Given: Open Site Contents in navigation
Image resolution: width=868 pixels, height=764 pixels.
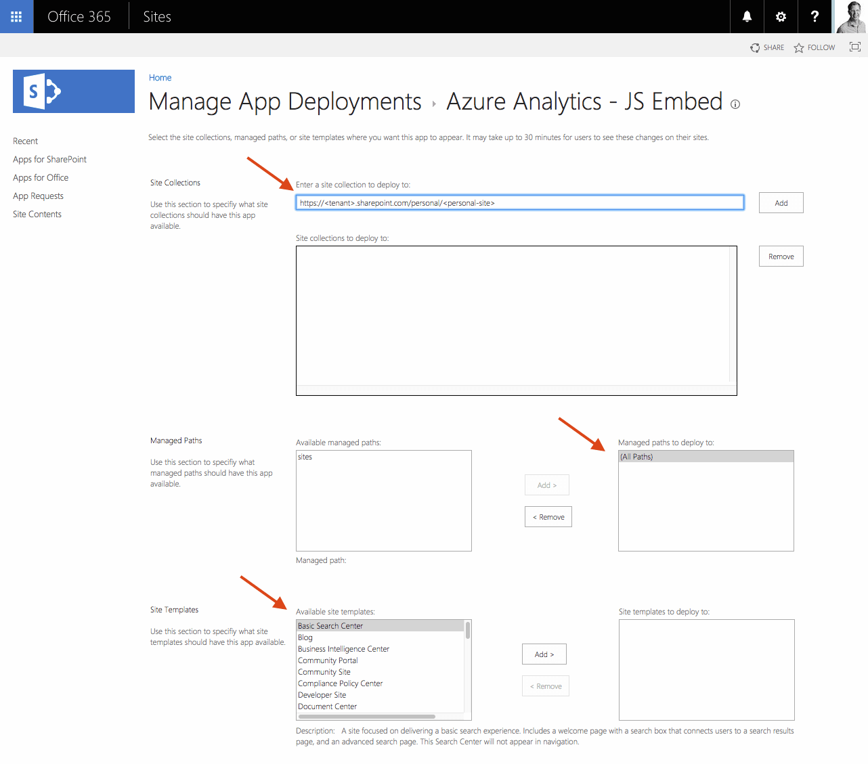Looking at the screenshot, I should pyautogui.click(x=37, y=214).
